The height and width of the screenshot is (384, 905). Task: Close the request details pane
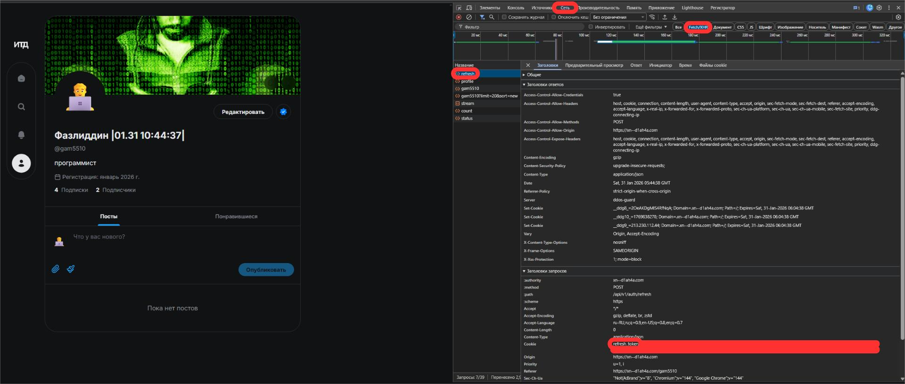pyautogui.click(x=528, y=65)
